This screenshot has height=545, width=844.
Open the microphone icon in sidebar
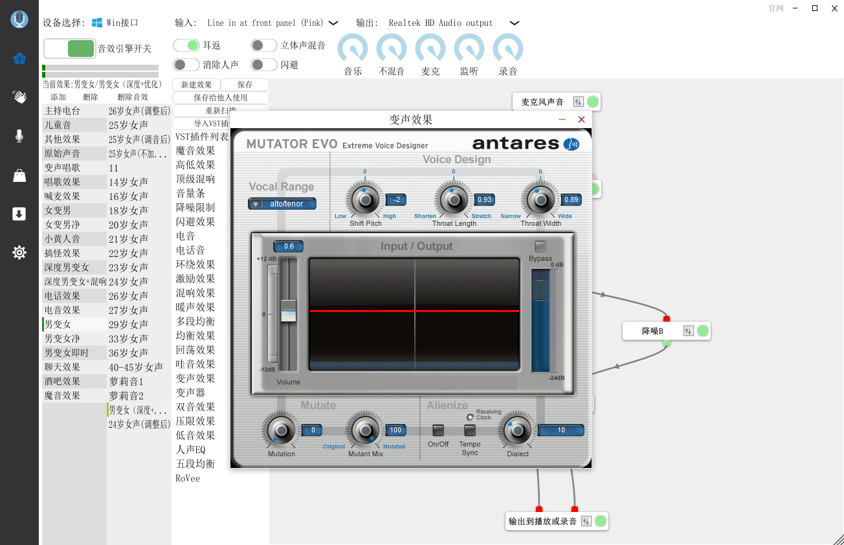pyautogui.click(x=19, y=136)
